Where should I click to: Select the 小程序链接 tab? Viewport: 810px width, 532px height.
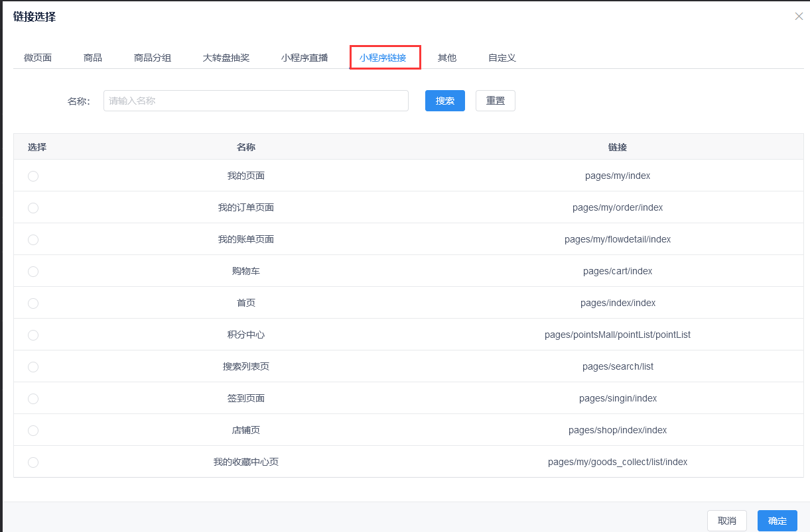coord(383,58)
